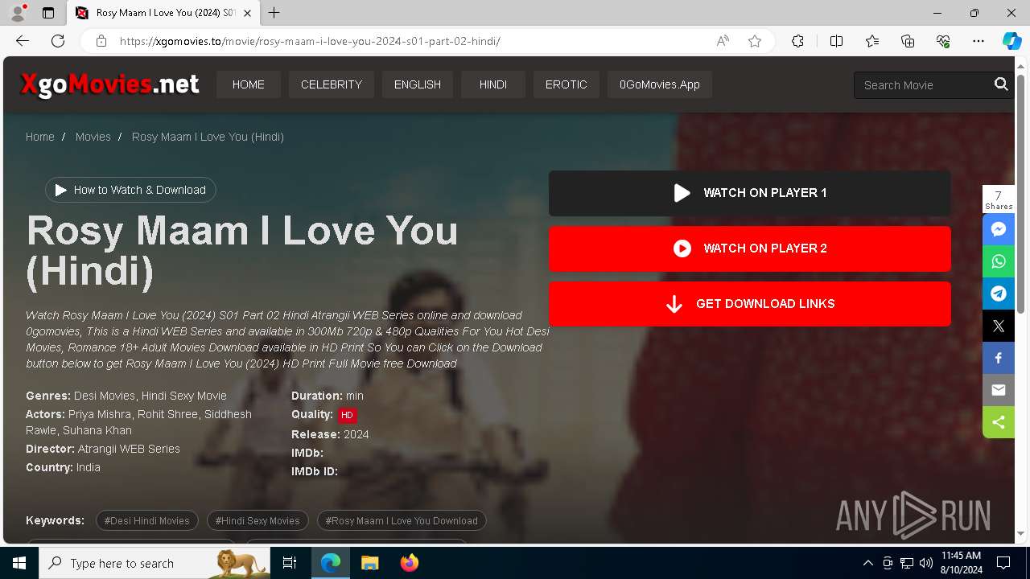Open notification center icon
This screenshot has width=1030, height=579.
click(x=1003, y=563)
